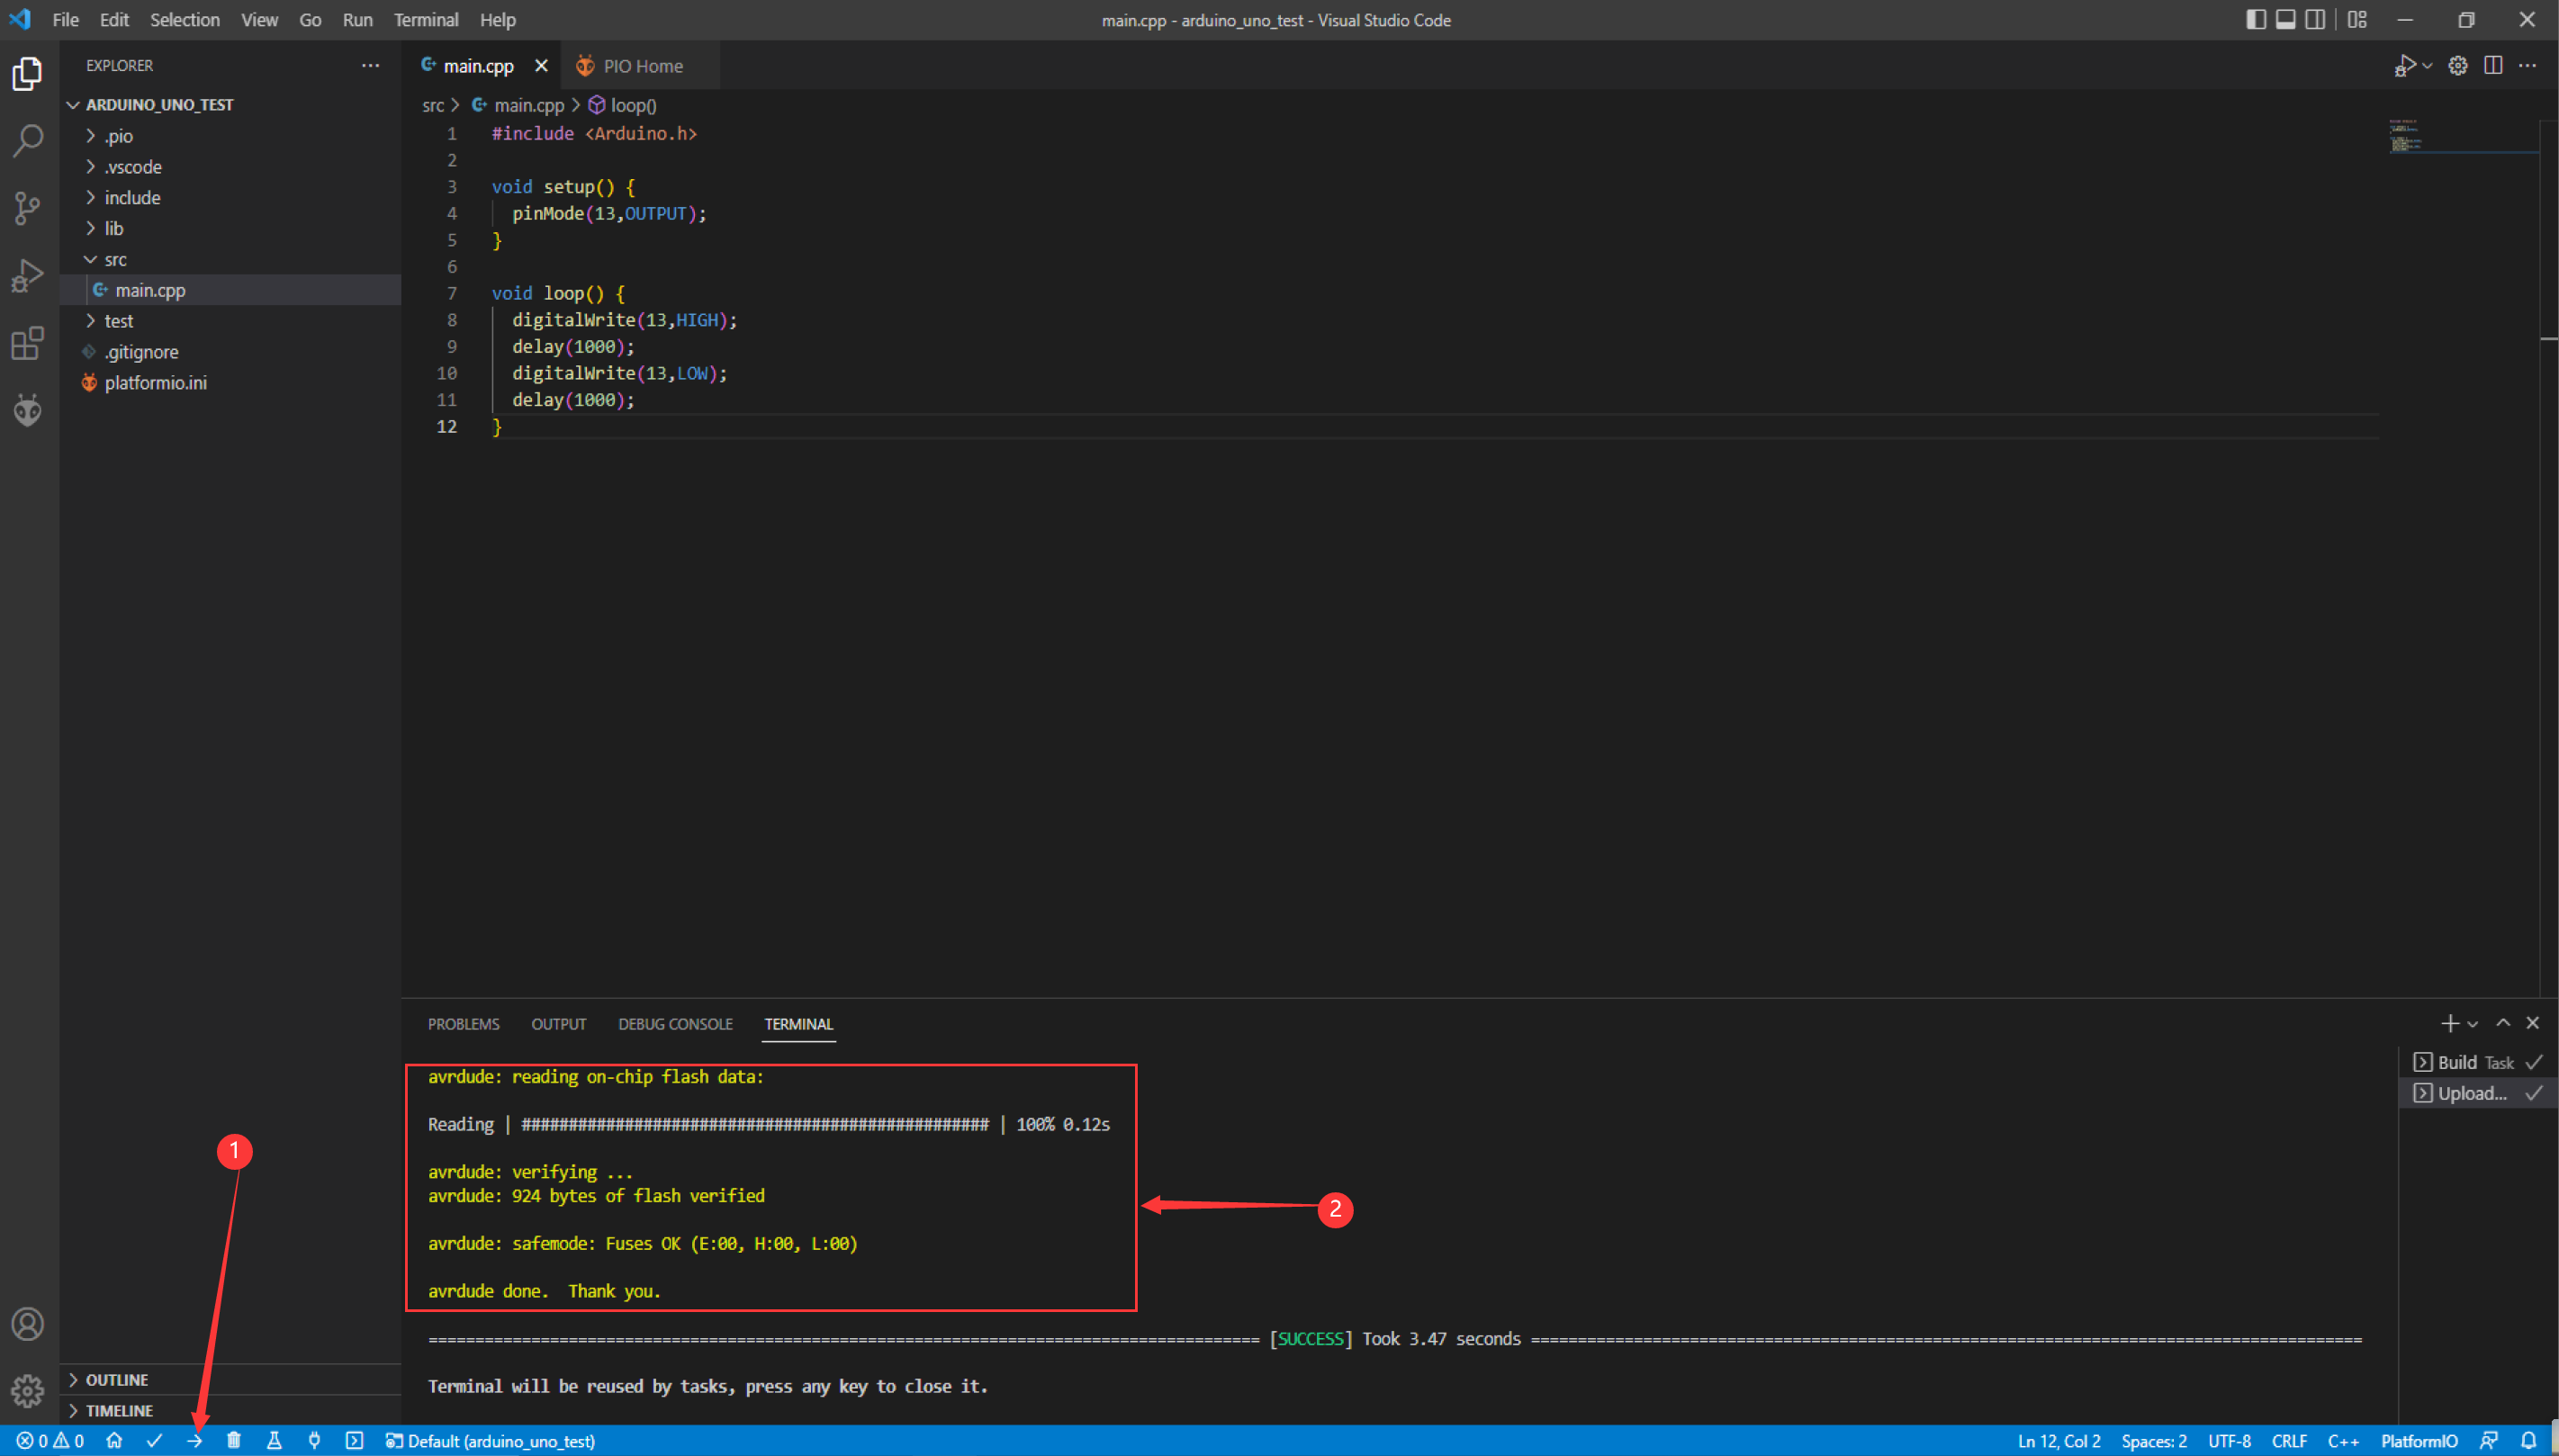Switch to the DEBUG CONSOLE panel tab
The image size is (2559, 1456).
point(676,1023)
